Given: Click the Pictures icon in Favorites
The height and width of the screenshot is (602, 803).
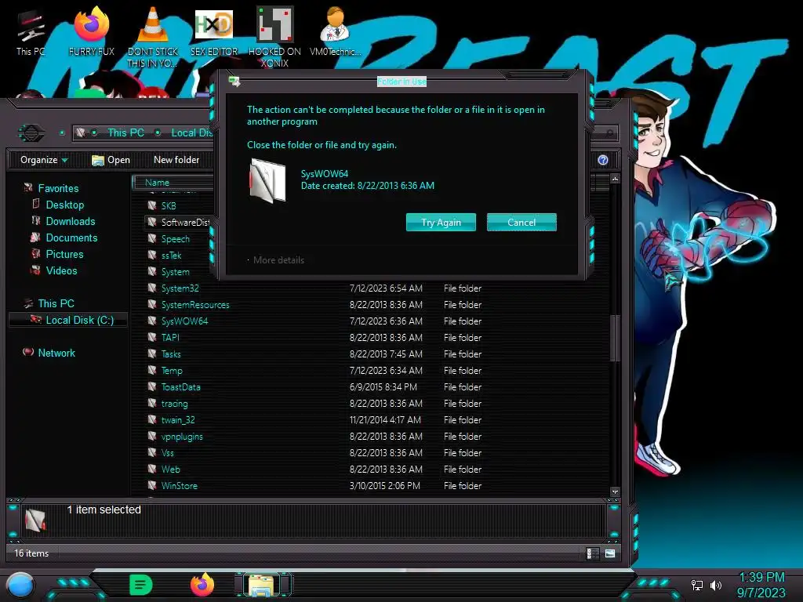Looking at the screenshot, I should pyautogui.click(x=36, y=253).
